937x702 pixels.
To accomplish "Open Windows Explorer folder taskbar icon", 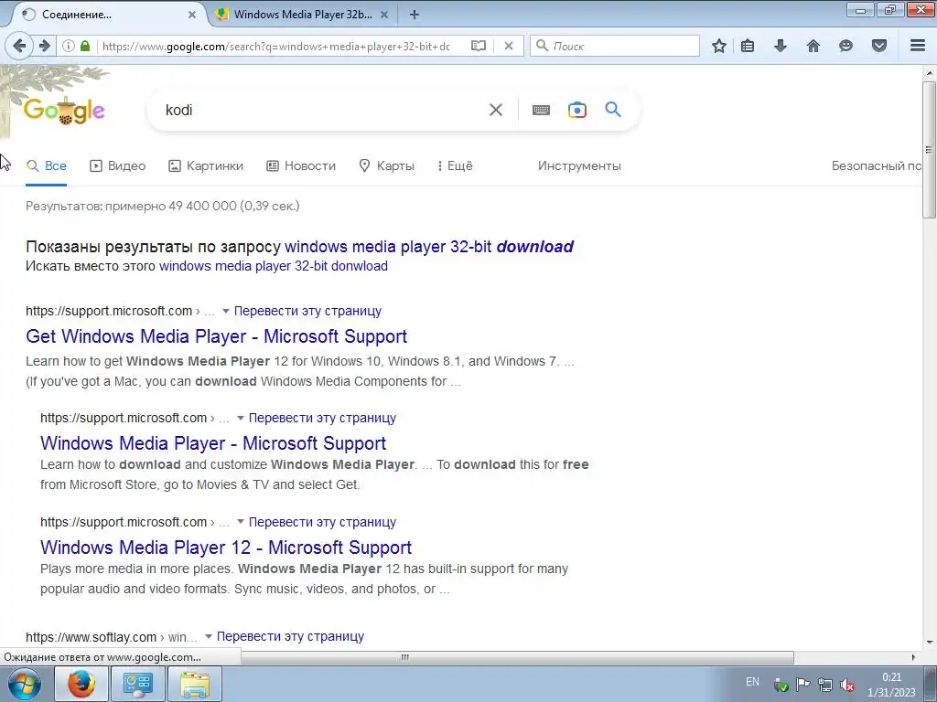I will click(195, 684).
